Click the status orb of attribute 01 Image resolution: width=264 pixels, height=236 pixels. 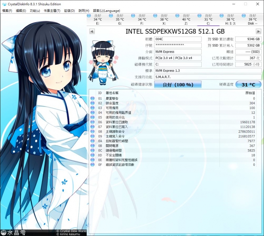pyautogui.click(x=92, y=98)
